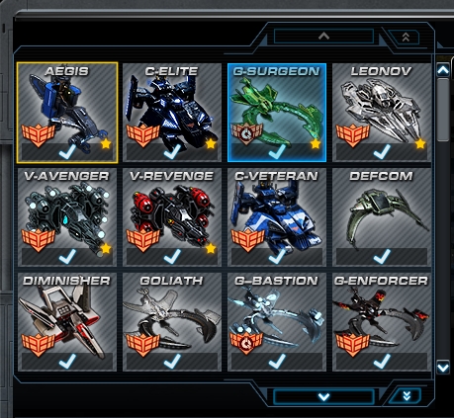Expand list with top single up chevron

pos(323,37)
